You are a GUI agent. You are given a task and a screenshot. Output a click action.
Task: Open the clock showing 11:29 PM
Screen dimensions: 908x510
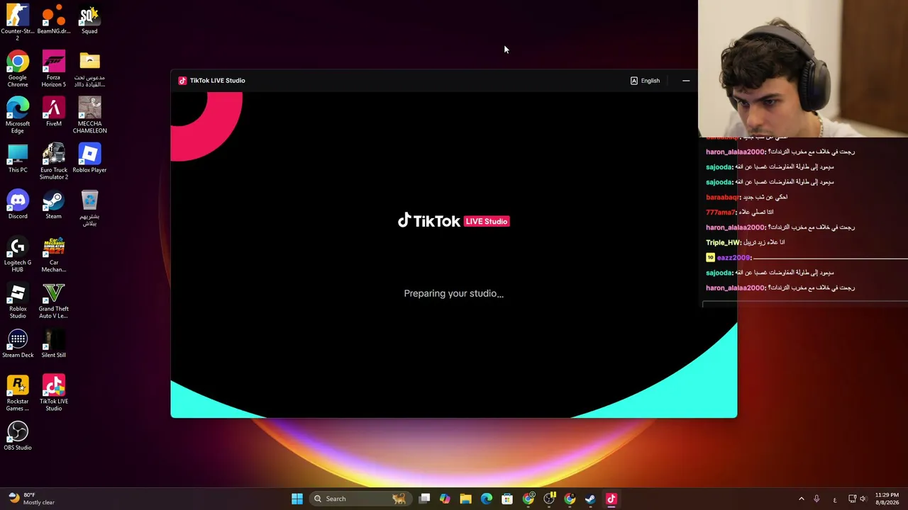coord(887,499)
